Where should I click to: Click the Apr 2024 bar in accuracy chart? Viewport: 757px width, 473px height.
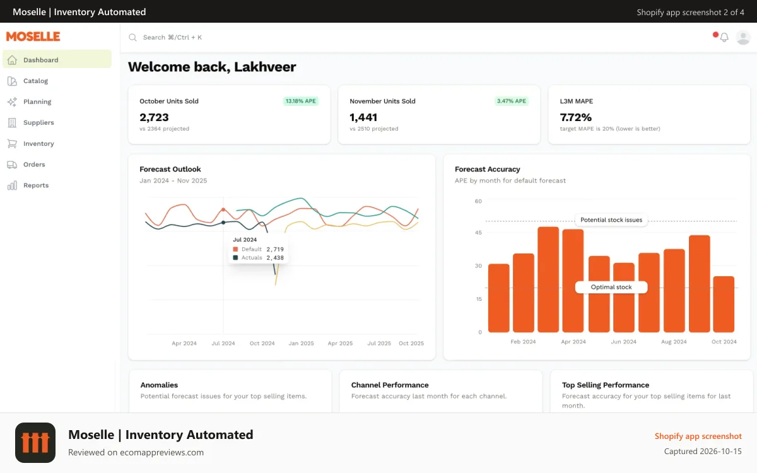pos(573,281)
